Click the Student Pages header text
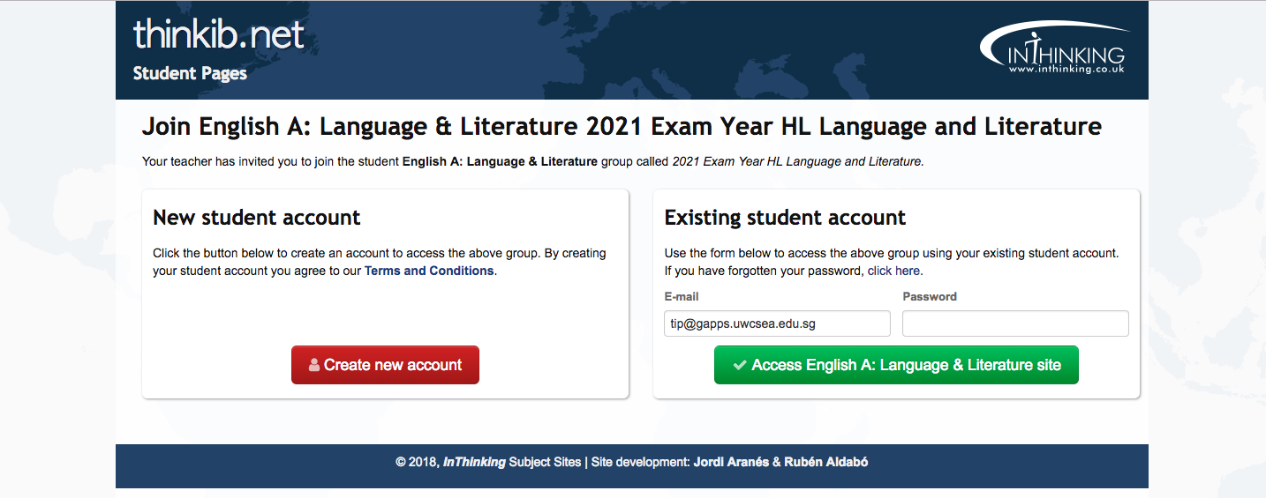Viewport: 1266px width, 498px height. click(190, 73)
